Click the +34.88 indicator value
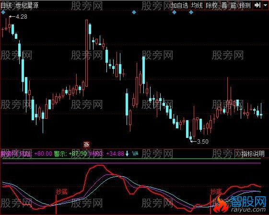This screenshot has width=269, height=215. coord(115,154)
